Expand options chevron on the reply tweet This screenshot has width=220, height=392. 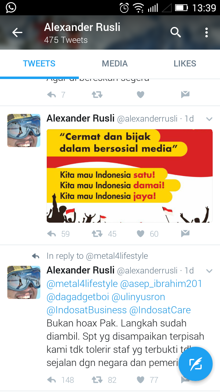209,271
